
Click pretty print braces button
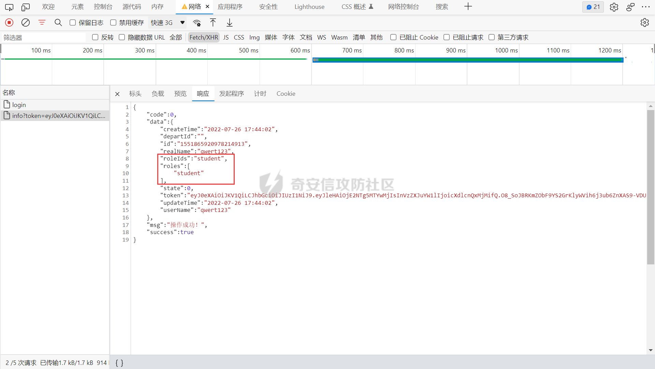tap(119, 363)
